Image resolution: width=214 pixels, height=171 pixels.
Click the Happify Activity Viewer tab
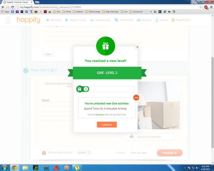pos(17,2)
